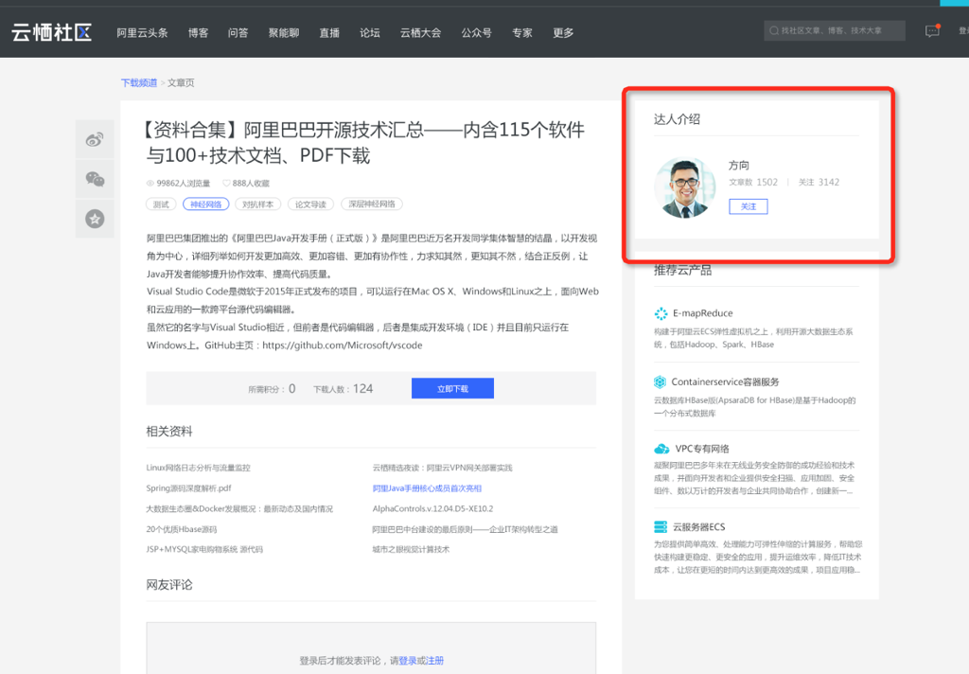Select the 对抗样本 tag

click(x=257, y=204)
